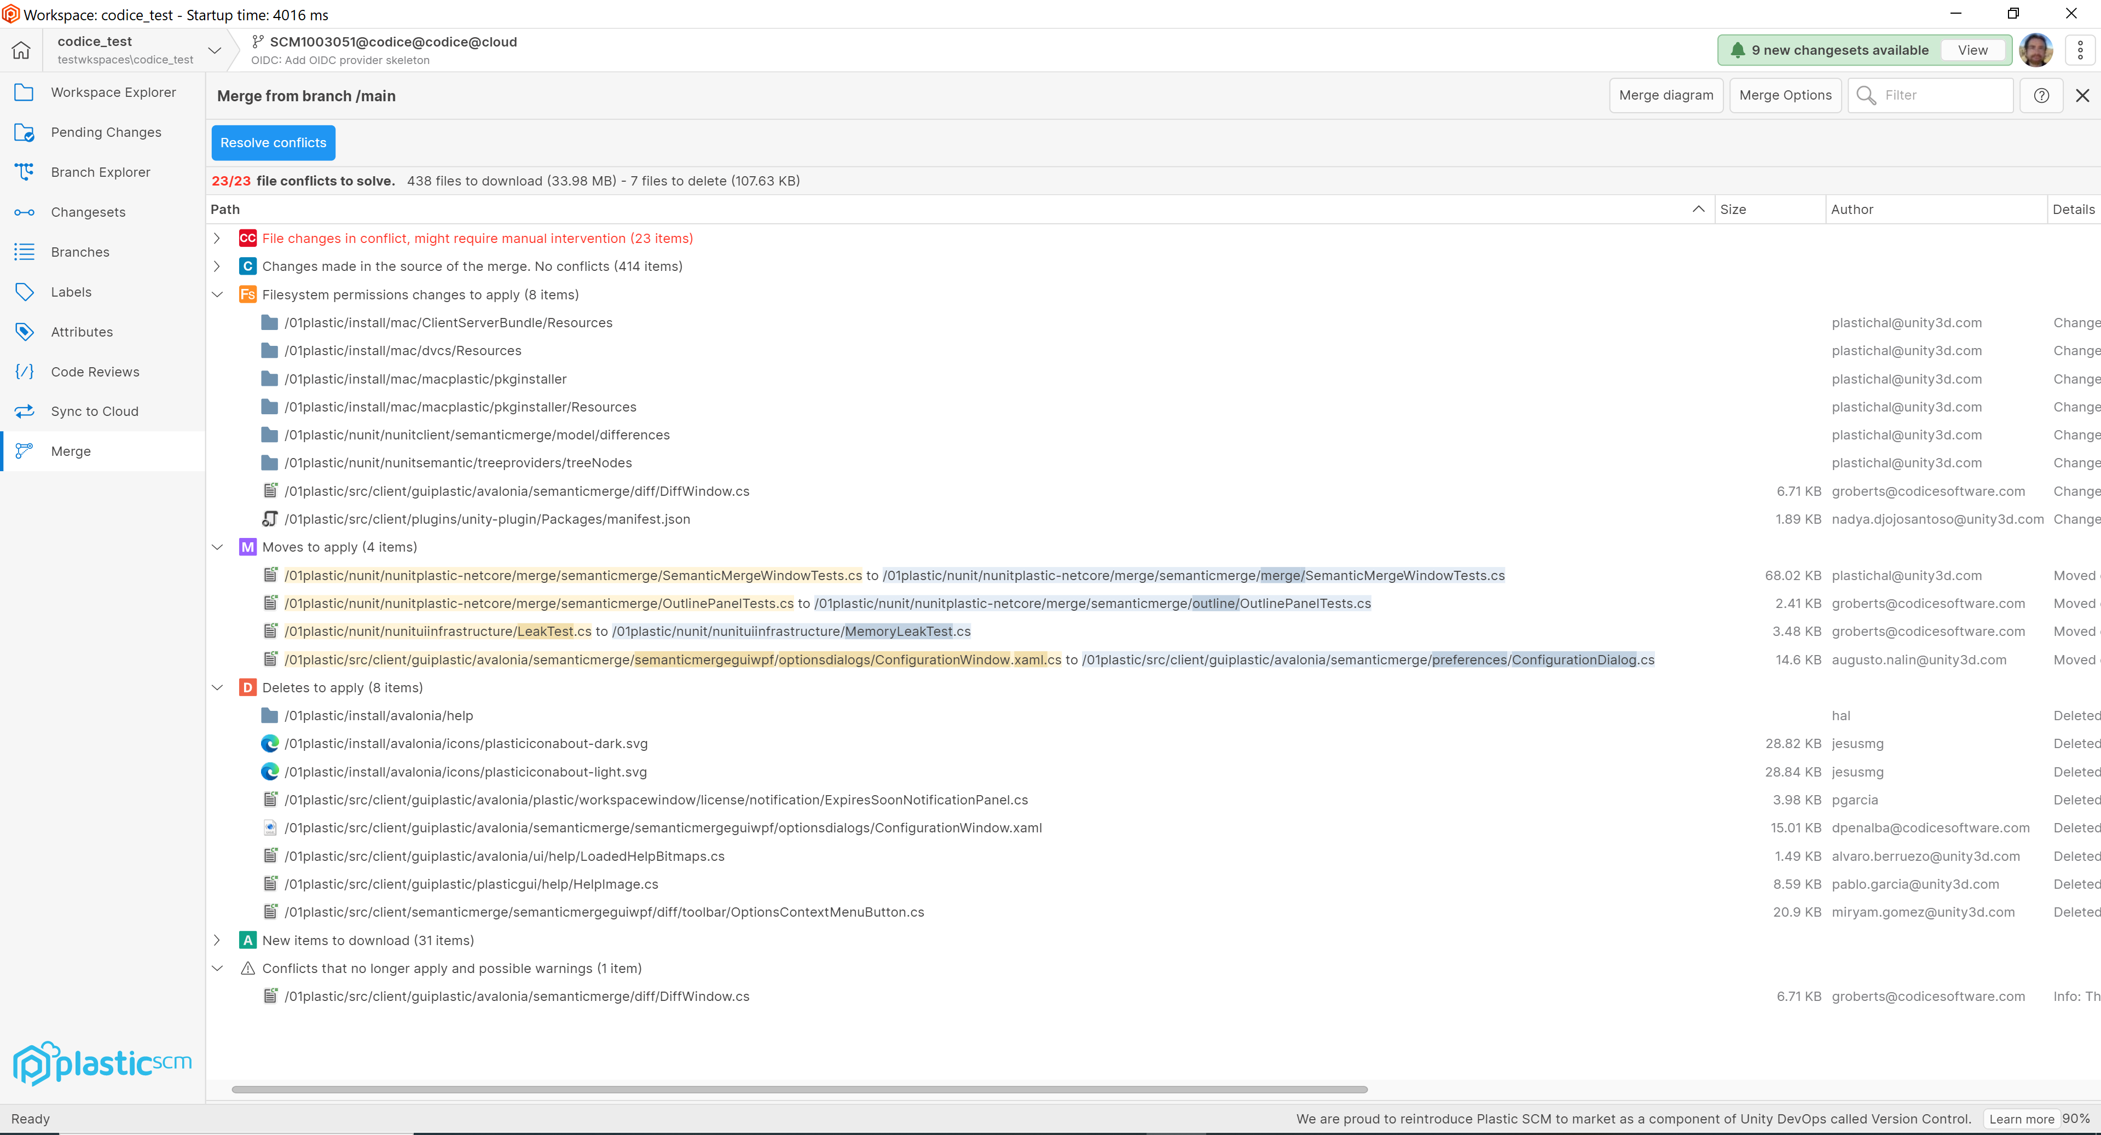Collapse the Deletes to apply group
The width and height of the screenshot is (2101, 1135).
[x=217, y=687]
